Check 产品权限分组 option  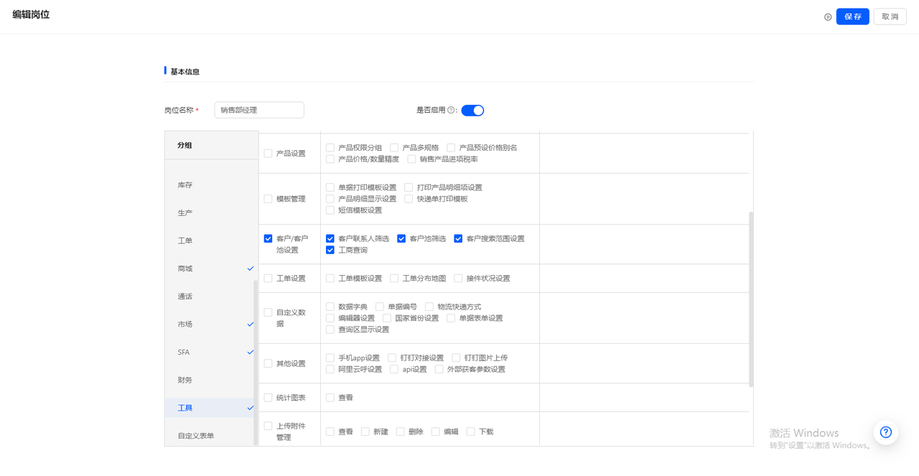330,147
